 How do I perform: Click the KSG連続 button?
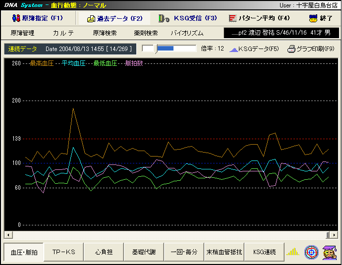coord(264,252)
